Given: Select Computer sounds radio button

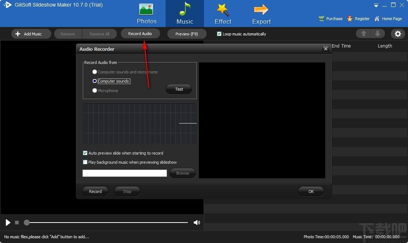Looking at the screenshot, I should [95, 81].
